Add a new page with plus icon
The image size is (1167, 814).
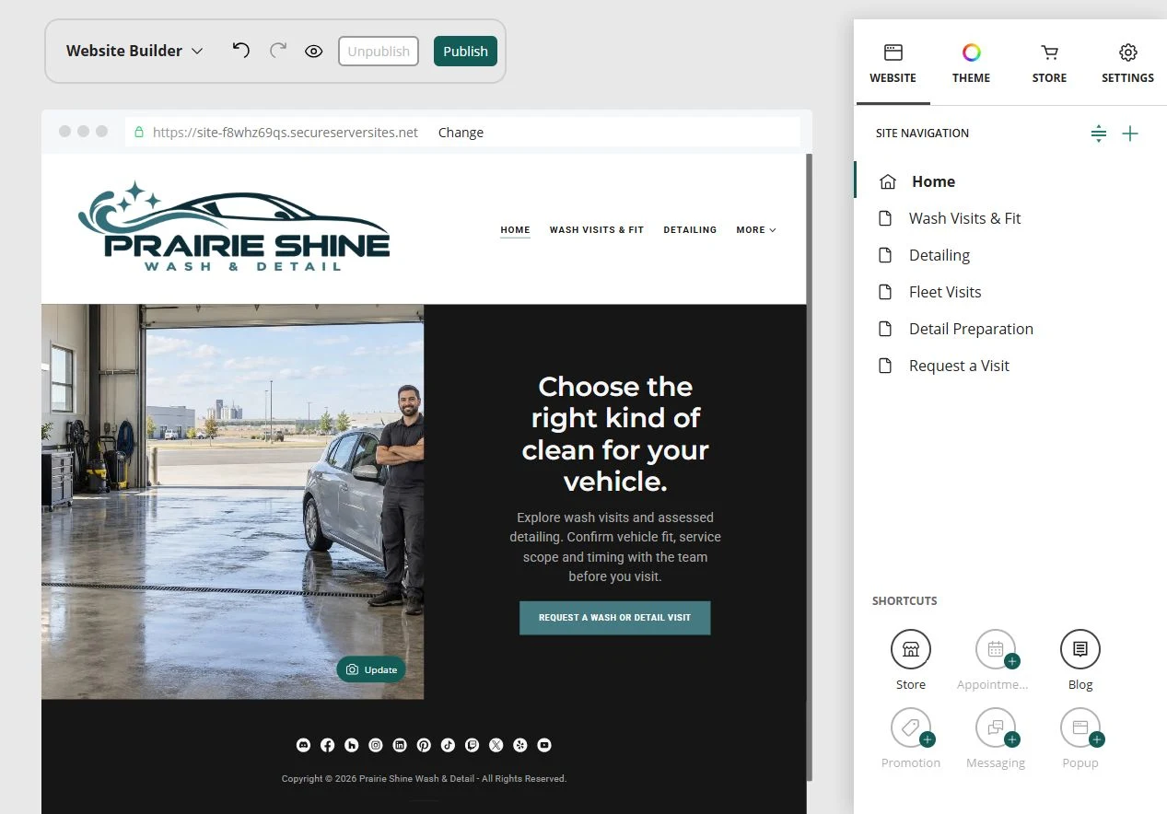click(1130, 134)
